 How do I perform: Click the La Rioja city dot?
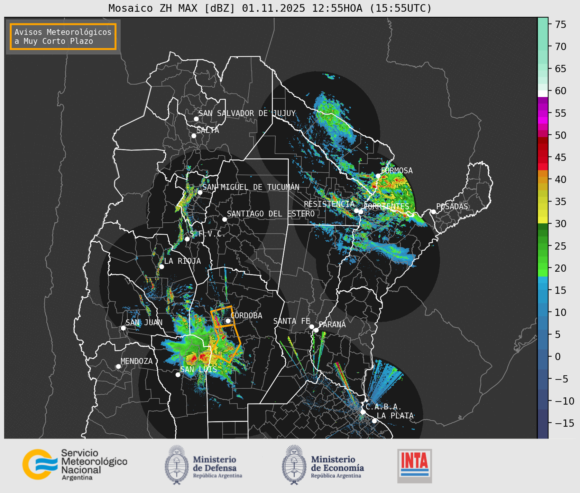(162, 267)
